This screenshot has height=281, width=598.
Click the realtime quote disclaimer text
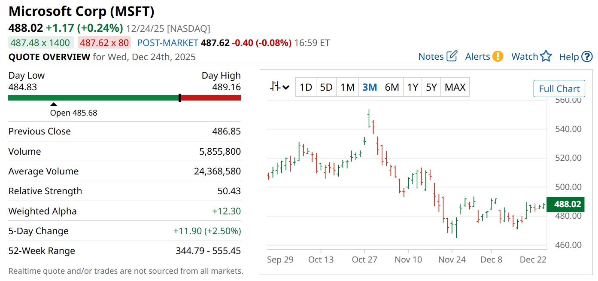click(126, 271)
